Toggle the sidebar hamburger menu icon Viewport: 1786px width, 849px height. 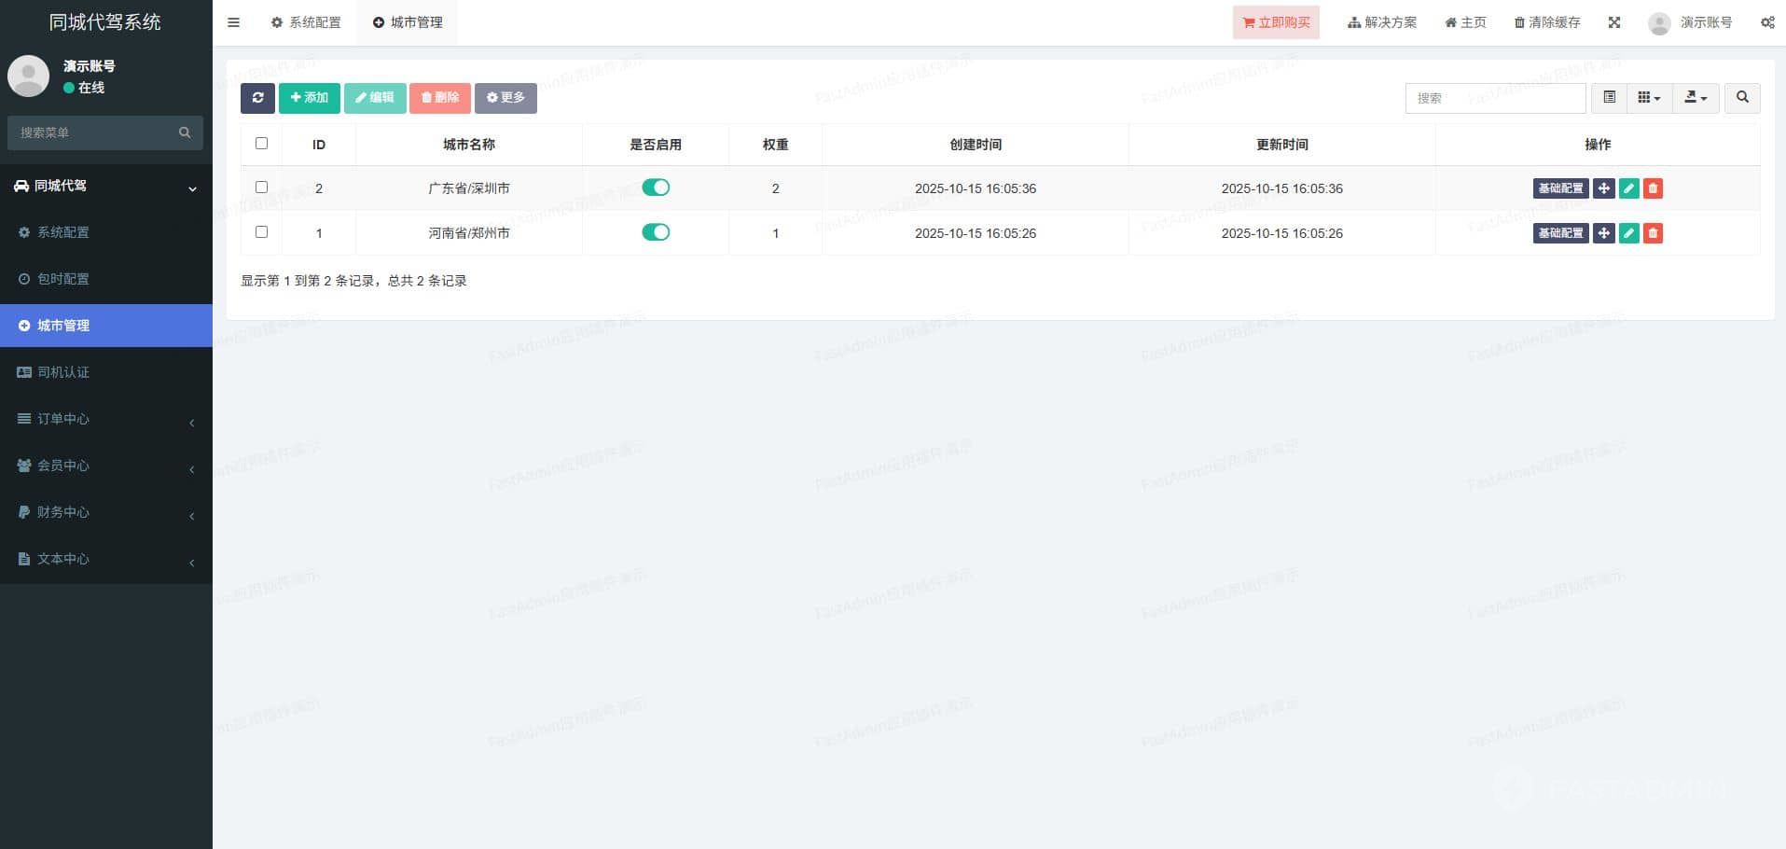point(233,22)
